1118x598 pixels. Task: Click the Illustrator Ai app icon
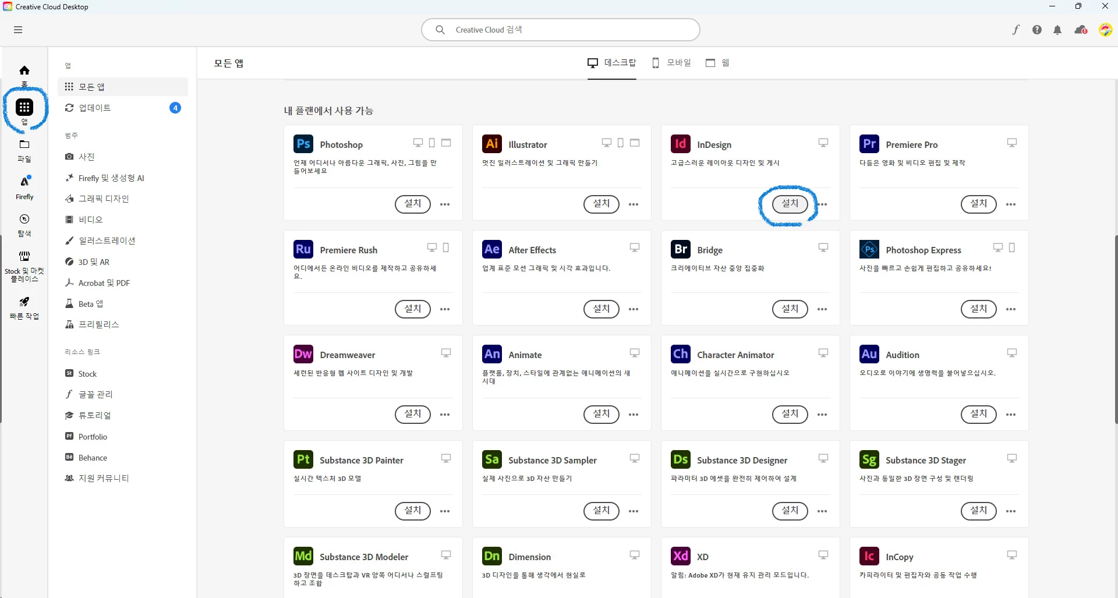click(x=492, y=144)
